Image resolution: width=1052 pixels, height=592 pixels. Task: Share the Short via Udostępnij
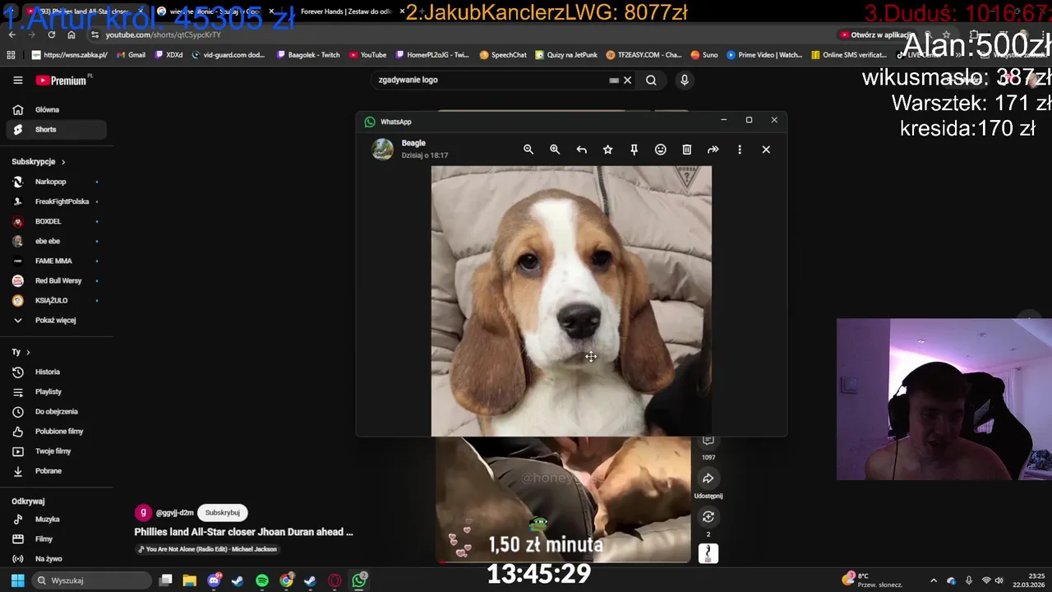708,479
